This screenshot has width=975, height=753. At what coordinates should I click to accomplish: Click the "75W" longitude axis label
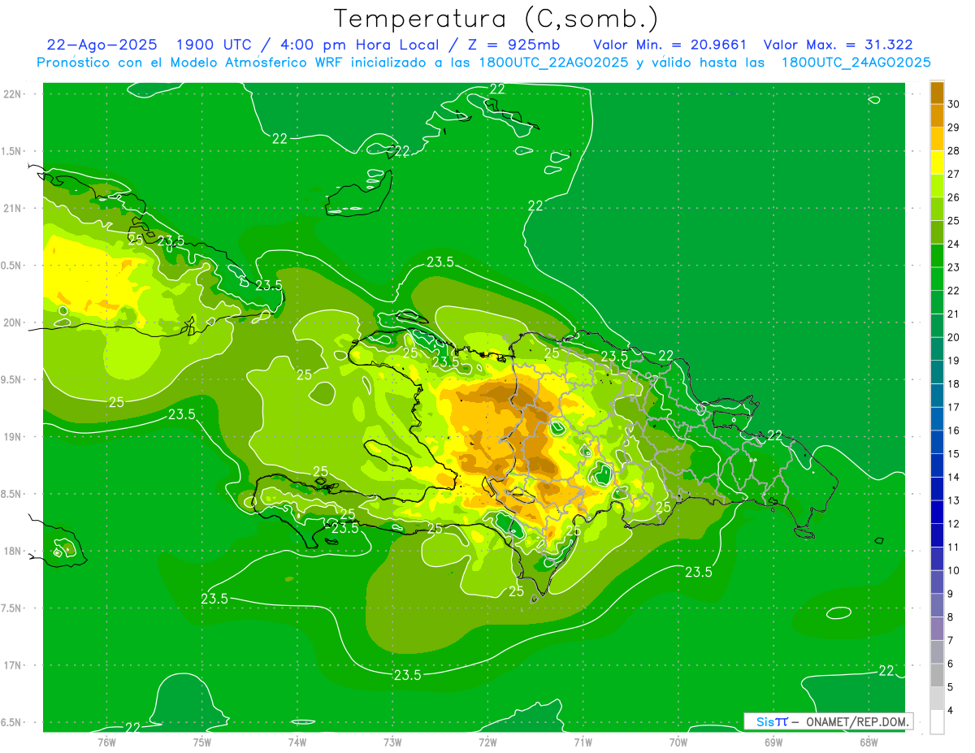click(201, 742)
